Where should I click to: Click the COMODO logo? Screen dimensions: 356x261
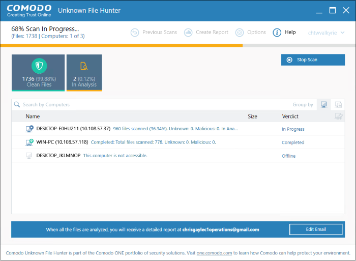(x=29, y=11)
